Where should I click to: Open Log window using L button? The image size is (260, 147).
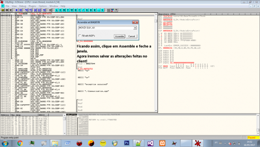56,10
